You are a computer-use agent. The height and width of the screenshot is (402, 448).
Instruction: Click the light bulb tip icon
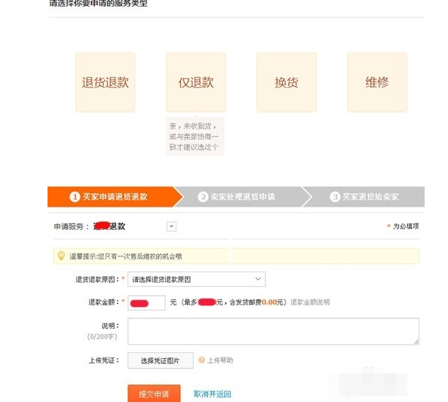tap(61, 256)
